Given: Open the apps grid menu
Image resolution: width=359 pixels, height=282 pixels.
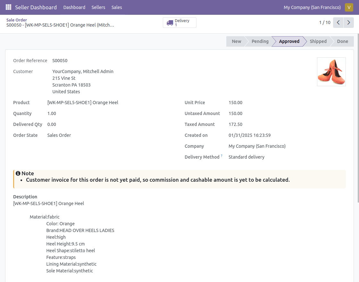Looking at the screenshot, I should tap(8, 7).
